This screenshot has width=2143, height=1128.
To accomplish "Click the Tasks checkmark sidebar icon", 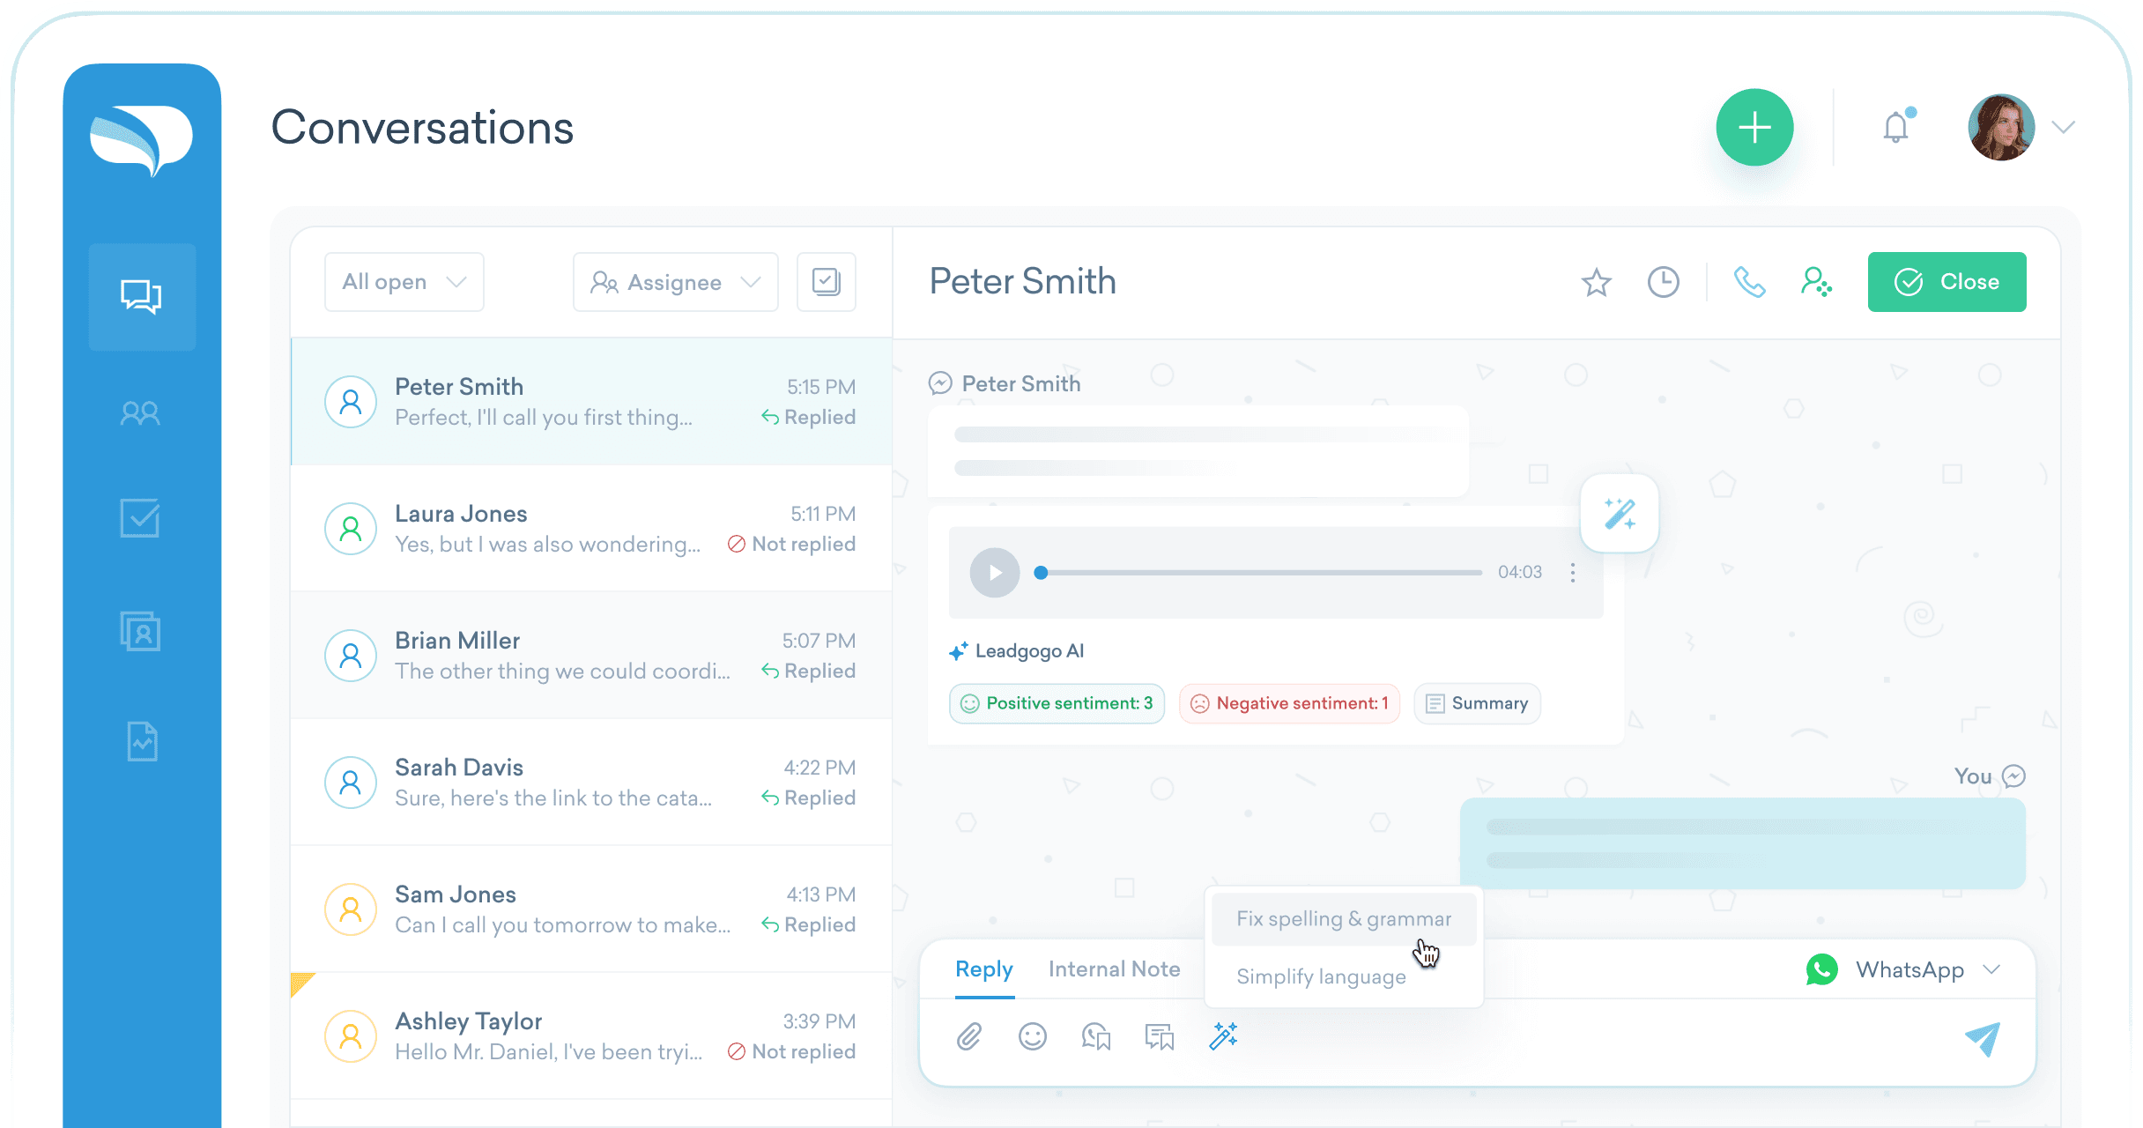I will click(140, 518).
